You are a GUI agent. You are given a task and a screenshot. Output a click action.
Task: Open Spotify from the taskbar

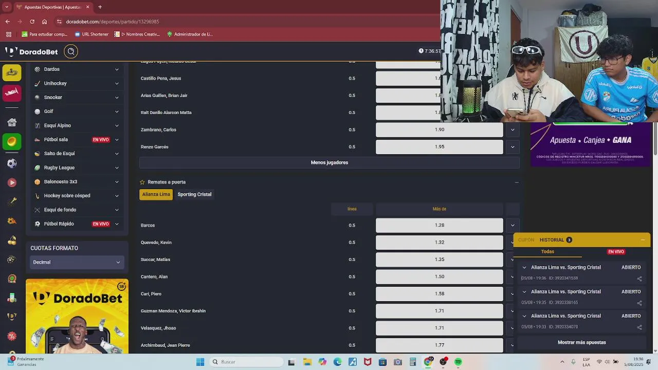(x=458, y=362)
